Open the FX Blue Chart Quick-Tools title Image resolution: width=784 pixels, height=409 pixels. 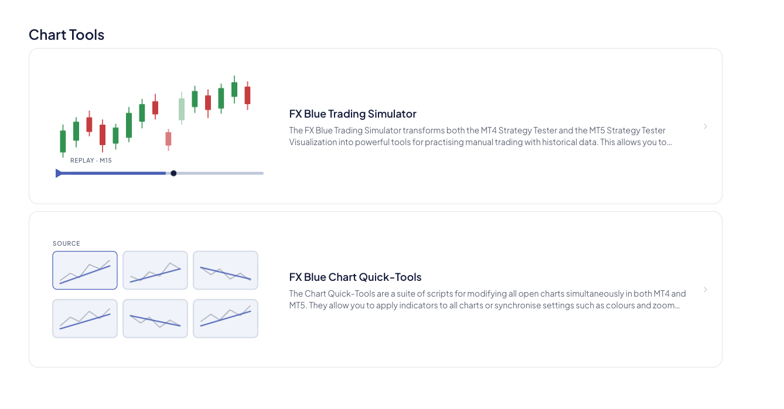pos(355,277)
